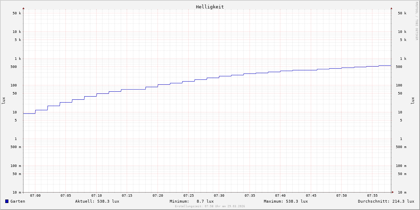This screenshot has width=420, height=210.
Task: Click the '50 k' label on the left axis
Action: (17, 13)
